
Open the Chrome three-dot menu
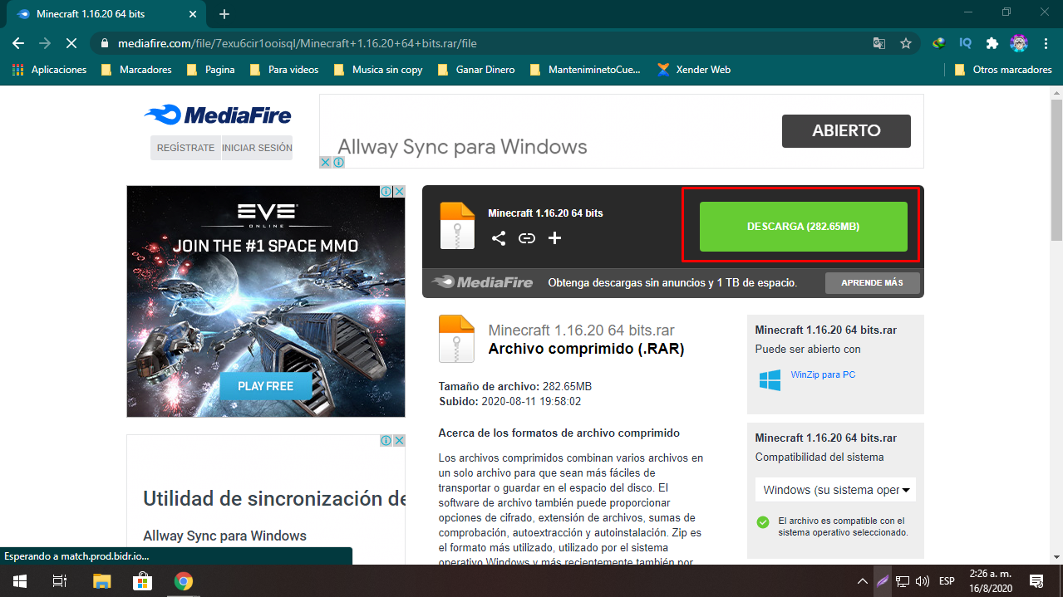click(1046, 43)
